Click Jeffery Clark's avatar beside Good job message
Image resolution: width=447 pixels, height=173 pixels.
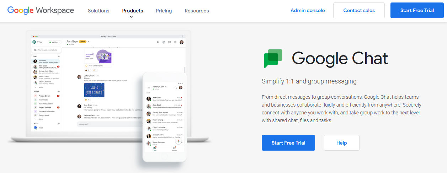[x=79, y=77]
